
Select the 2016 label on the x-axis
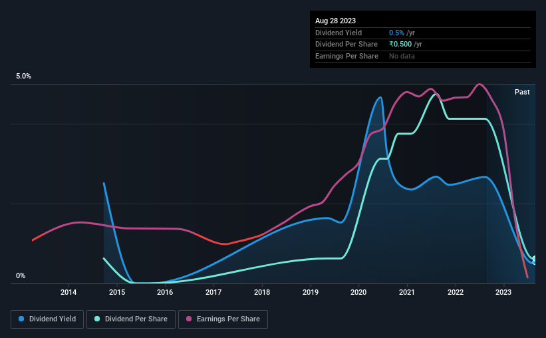(x=165, y=292)
